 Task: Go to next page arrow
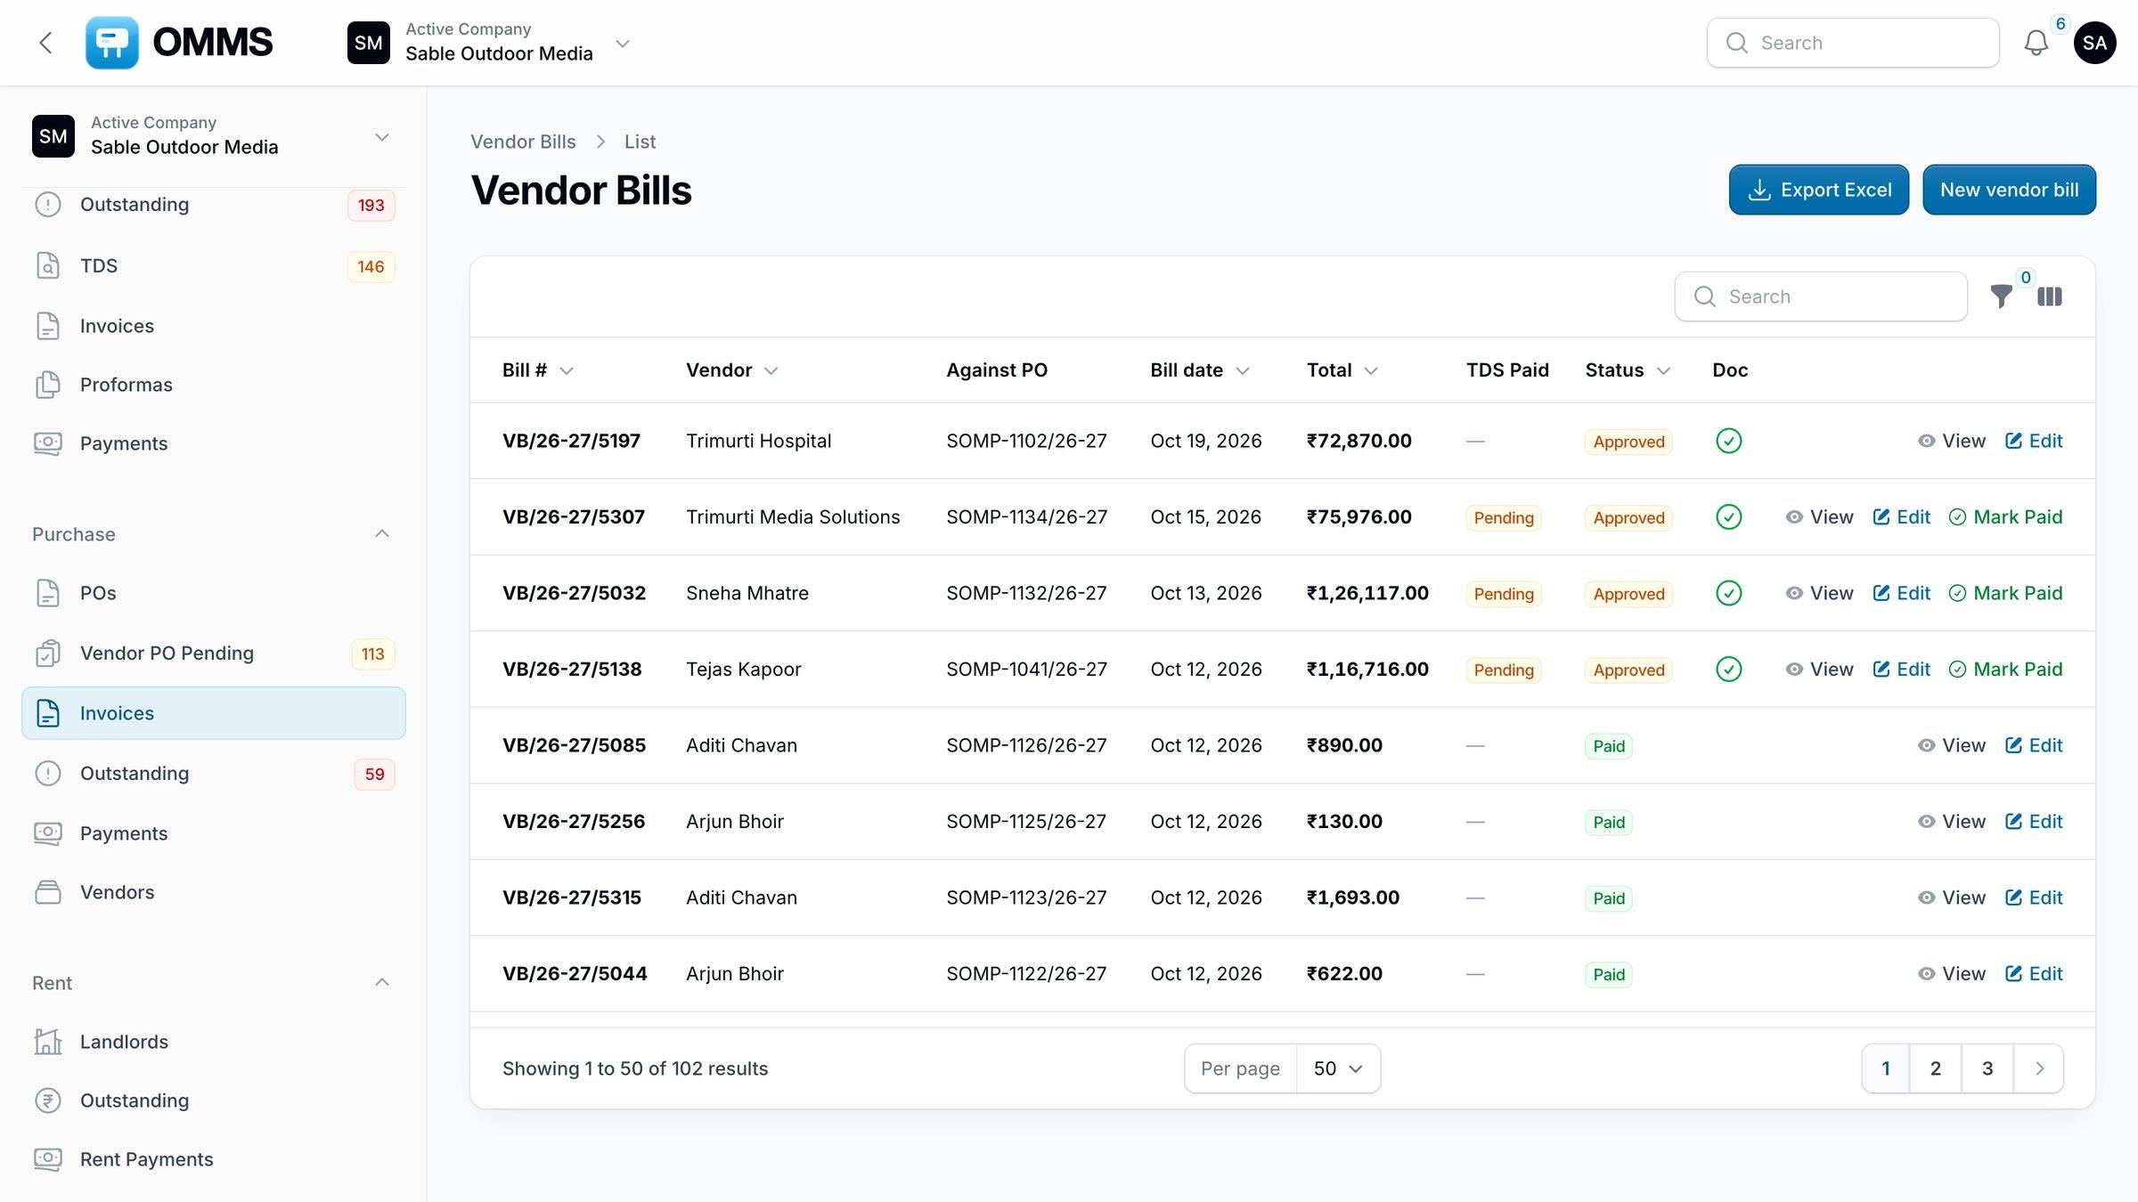pyautogui.click(x=2039, y=1068)
